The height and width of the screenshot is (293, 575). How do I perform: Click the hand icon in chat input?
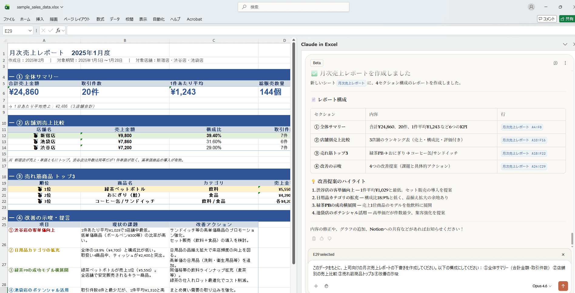coord(326,286)
